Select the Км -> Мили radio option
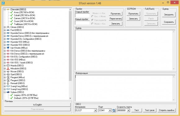Viewport: 180px width, 116px height. pyautogui.click(x=92, y=16)
